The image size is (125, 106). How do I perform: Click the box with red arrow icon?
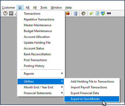coord(68,13)
